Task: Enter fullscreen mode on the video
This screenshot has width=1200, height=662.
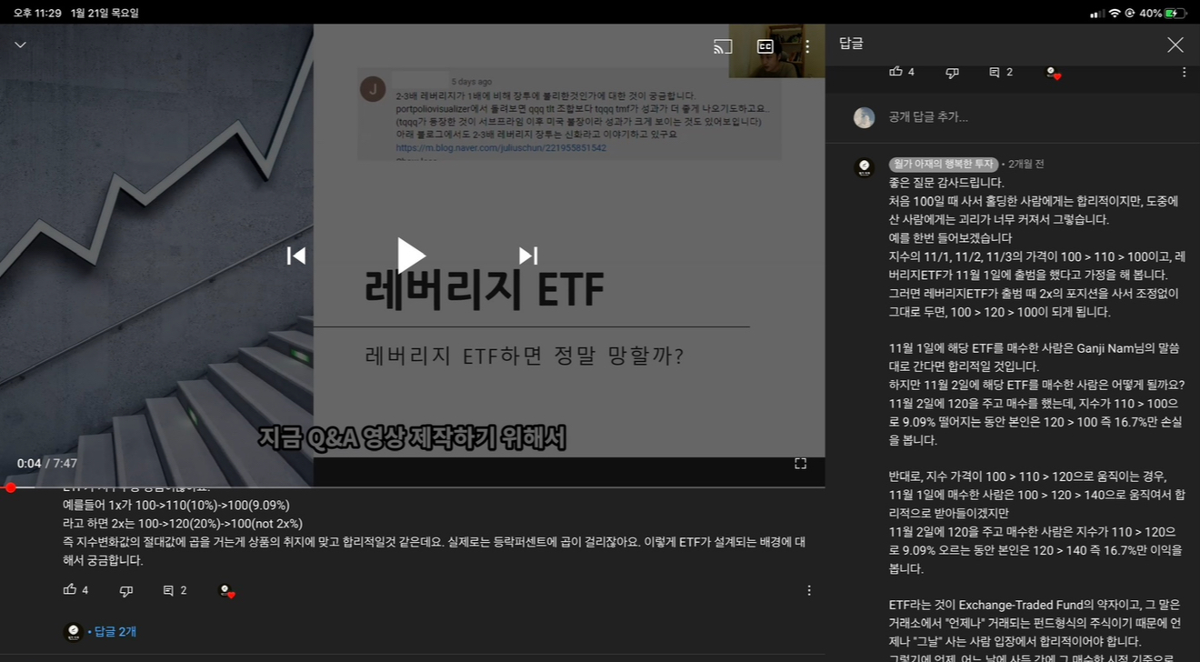Action: point(800,463)
